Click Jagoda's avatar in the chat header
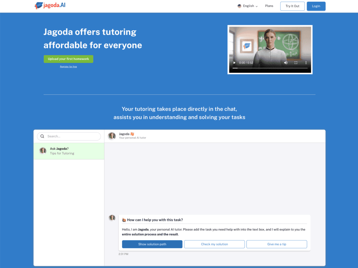This screenshot has height=268, width=358. (x=112, y=136)
